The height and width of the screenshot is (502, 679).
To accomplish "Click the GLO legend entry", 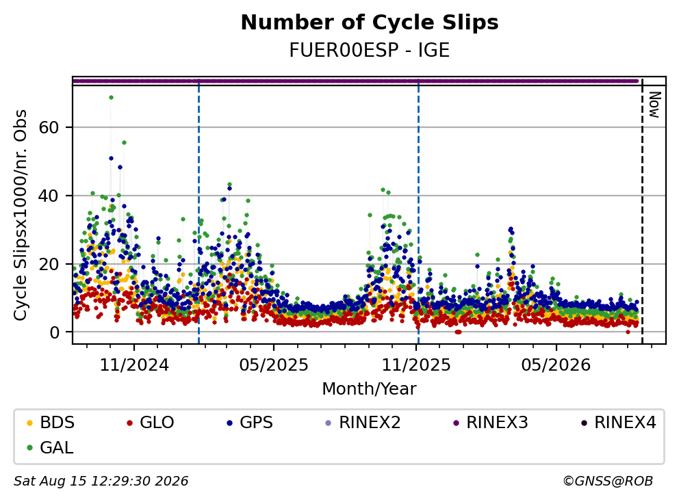I will [151, 423].
